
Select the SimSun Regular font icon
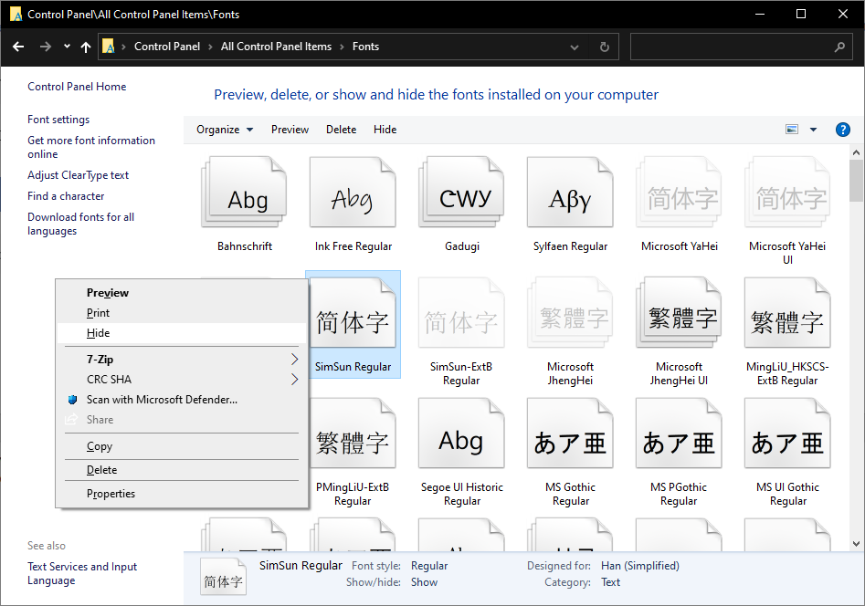click(x=353, y=313)
